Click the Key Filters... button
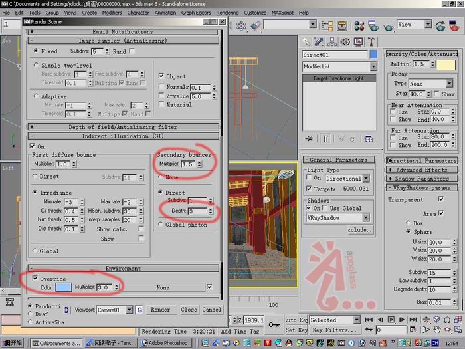The image size is (465, 349). point(335,330)
